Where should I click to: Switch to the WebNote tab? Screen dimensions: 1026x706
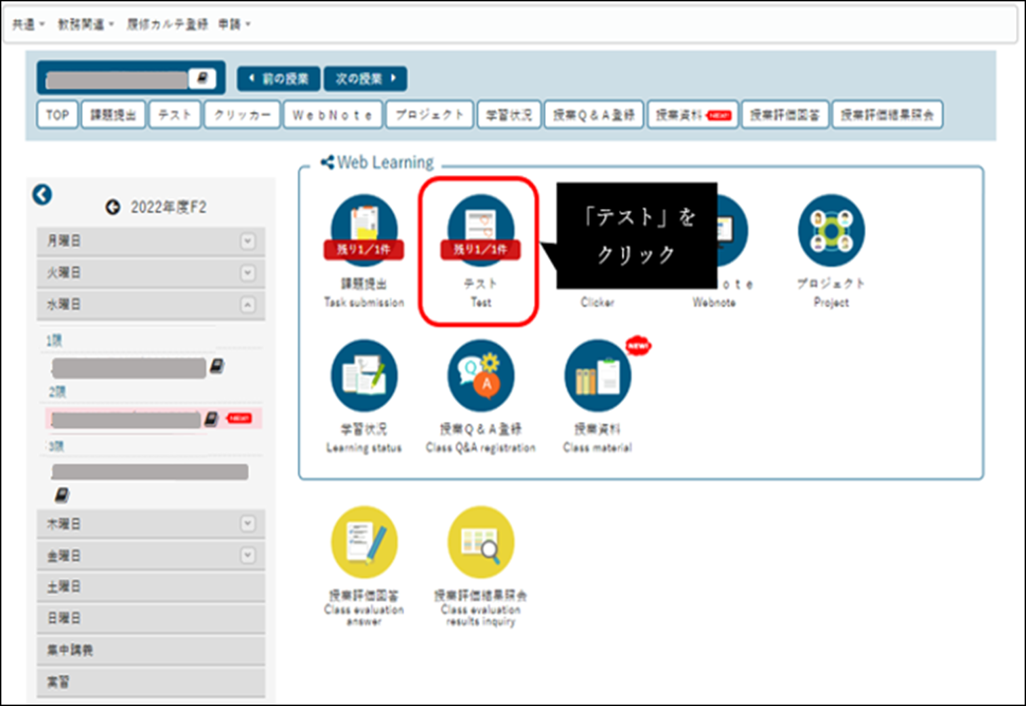point(333,115)
